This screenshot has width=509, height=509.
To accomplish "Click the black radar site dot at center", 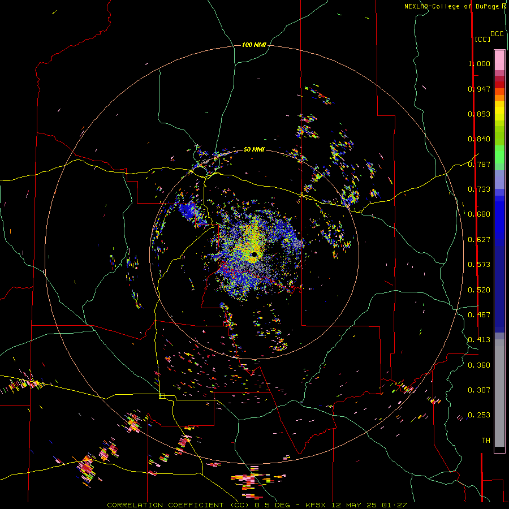I will (254, 254).
